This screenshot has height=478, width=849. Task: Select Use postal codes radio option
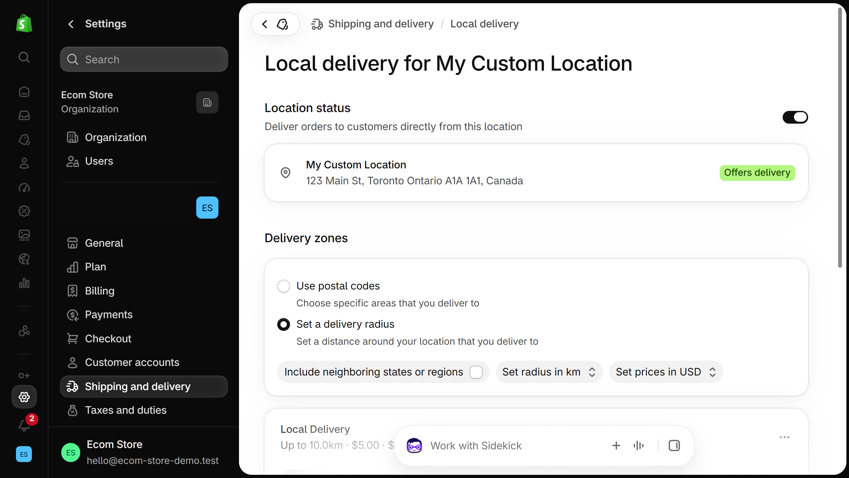click(283, 286)
